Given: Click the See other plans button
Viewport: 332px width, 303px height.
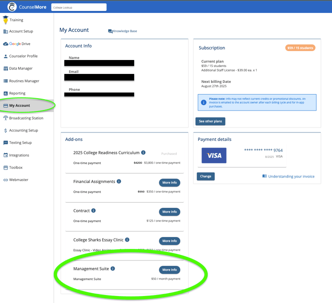Looking at the screenshot, I should pyautogui.click(x=210, y=121).
